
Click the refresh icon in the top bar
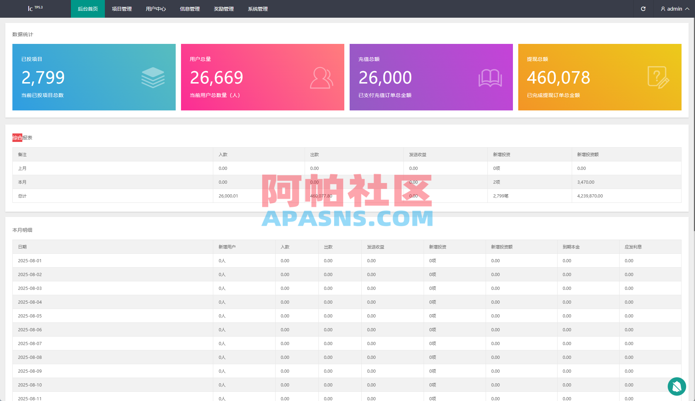643,9
